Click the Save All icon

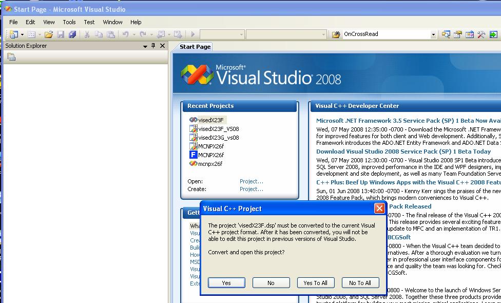pos(72,34)
